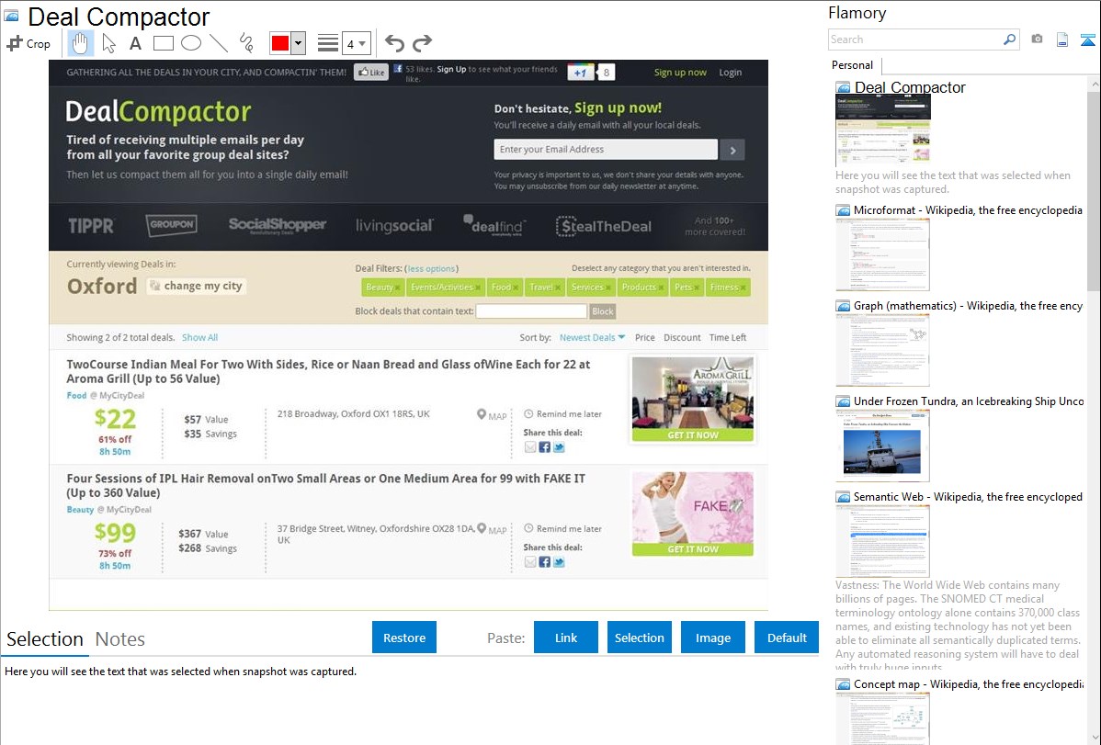Open the color picker dropdown arrow
This screenshot has height=745, width=1101.
[x=299, y=43]
